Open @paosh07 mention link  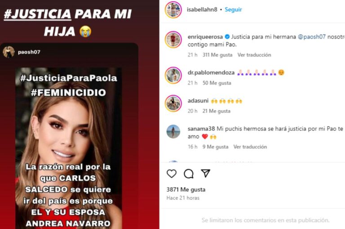(x=312, y=36)
